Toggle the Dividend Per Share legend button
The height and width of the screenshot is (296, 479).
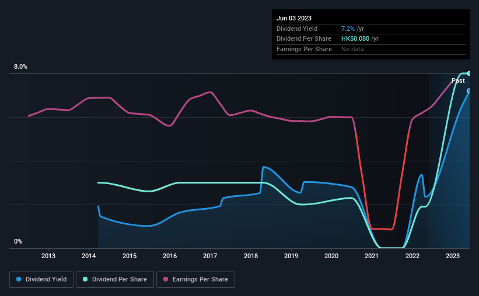pos(115,280)
